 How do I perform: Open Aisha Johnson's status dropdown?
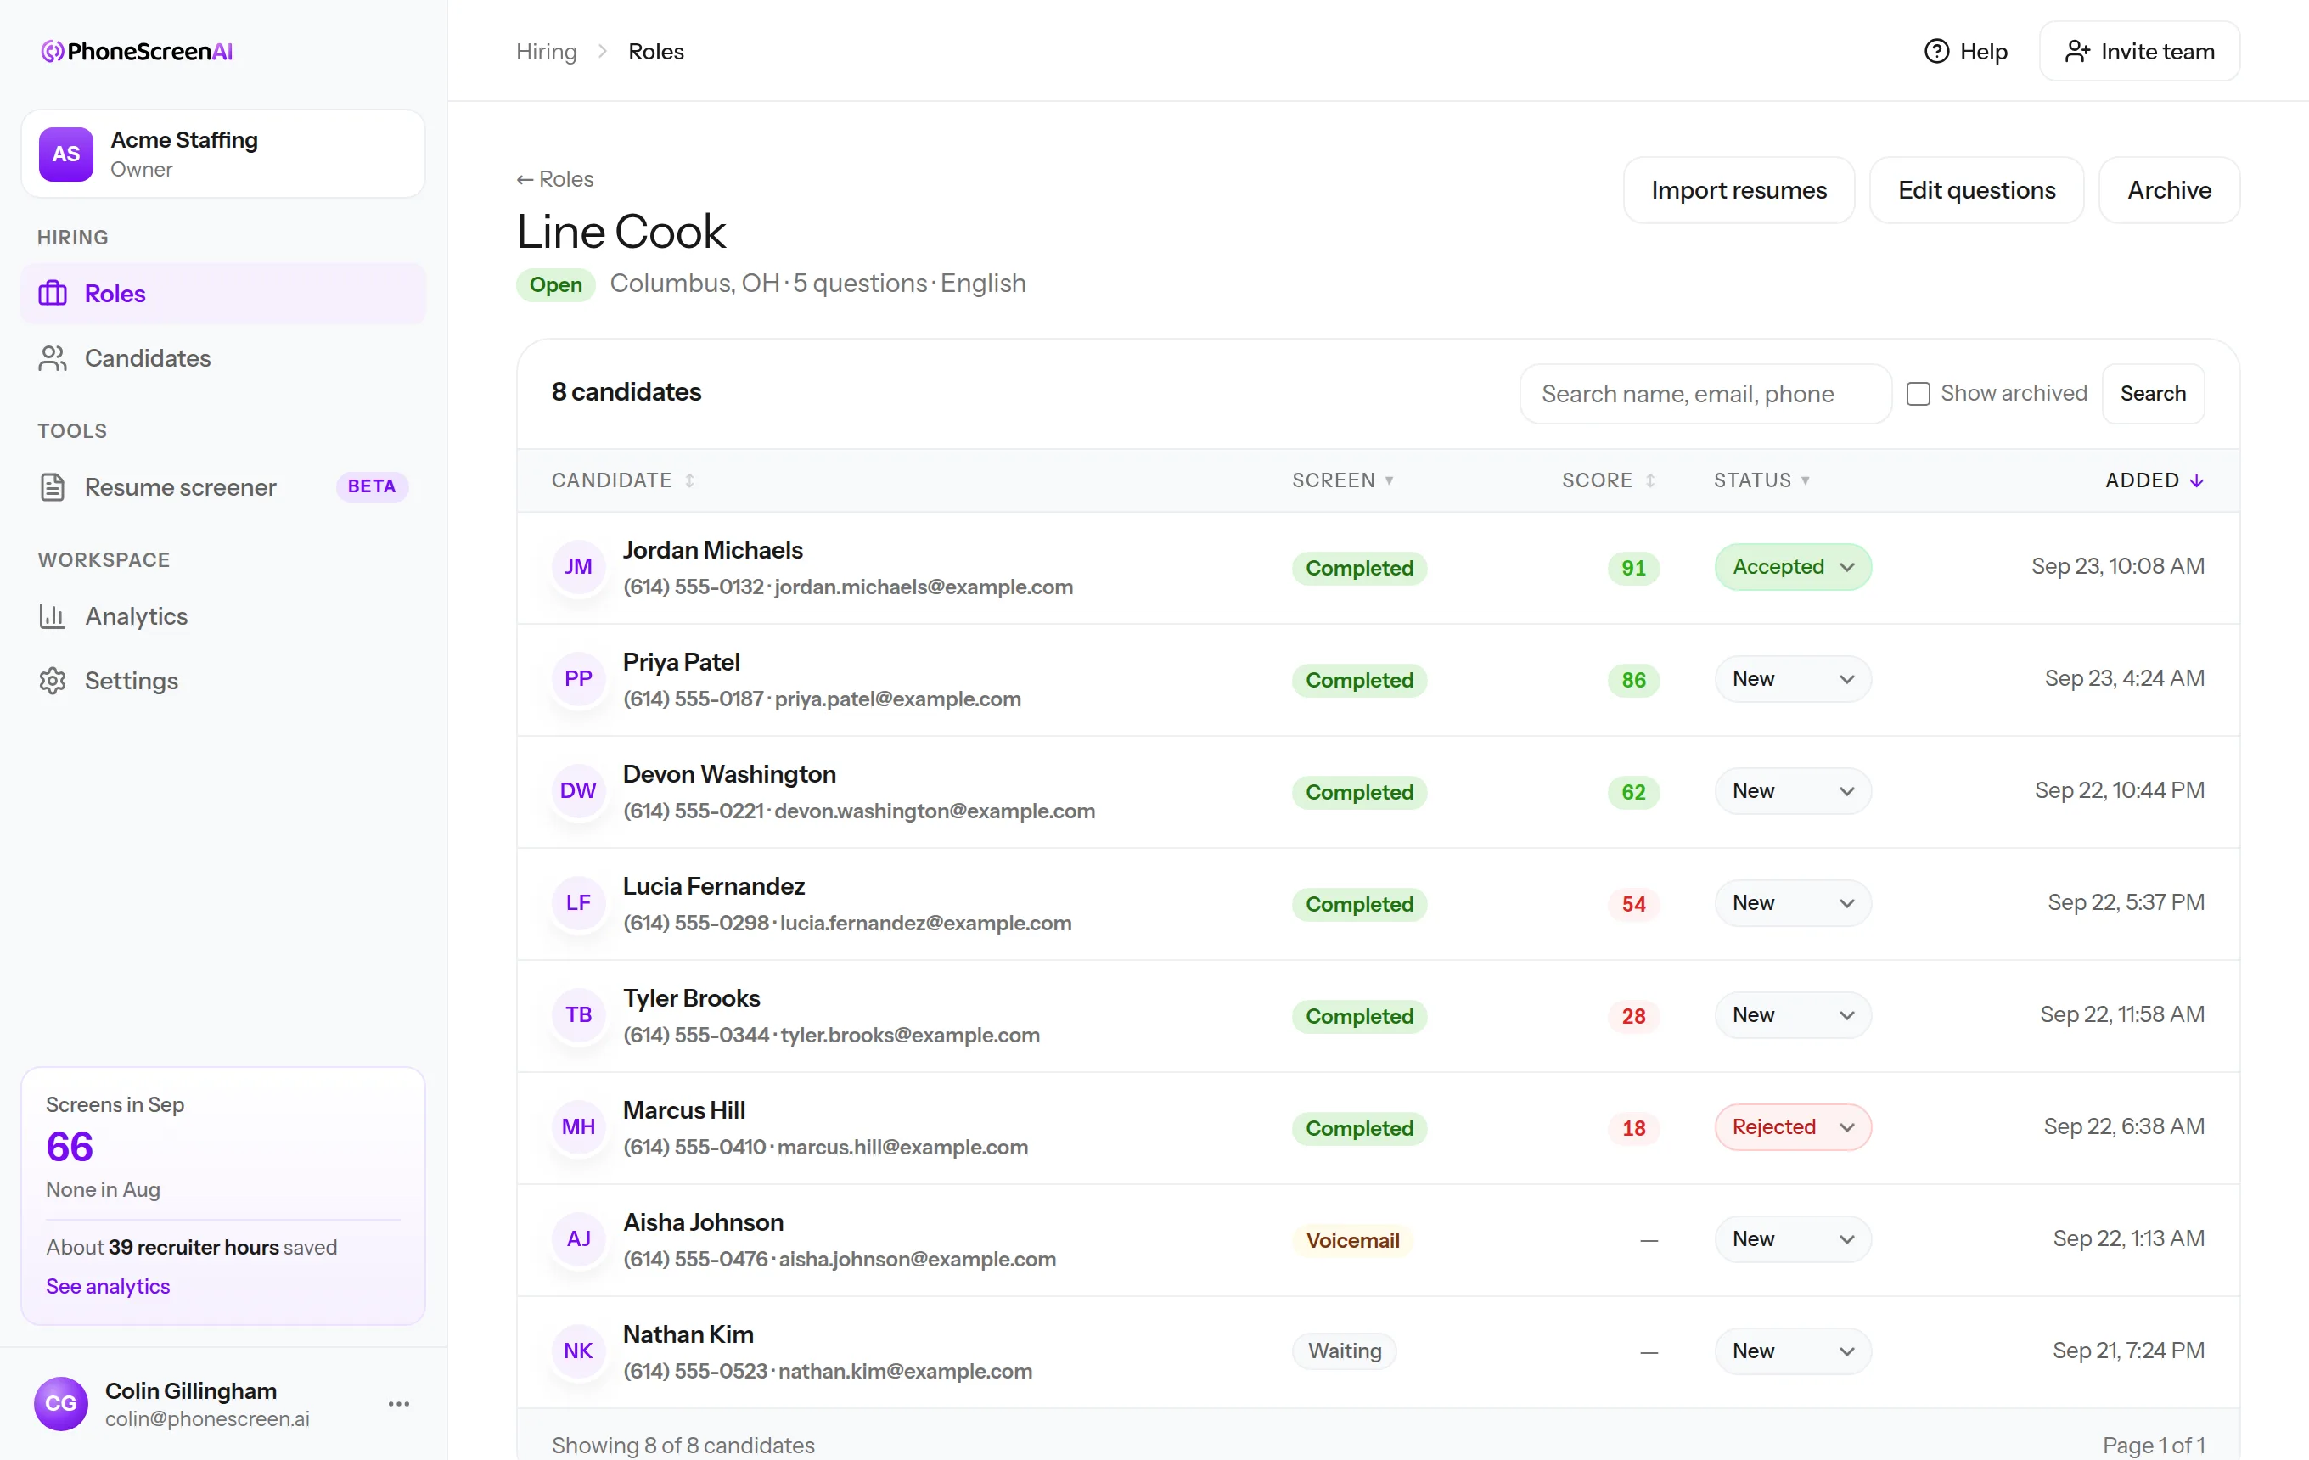coord(1792,1238)
